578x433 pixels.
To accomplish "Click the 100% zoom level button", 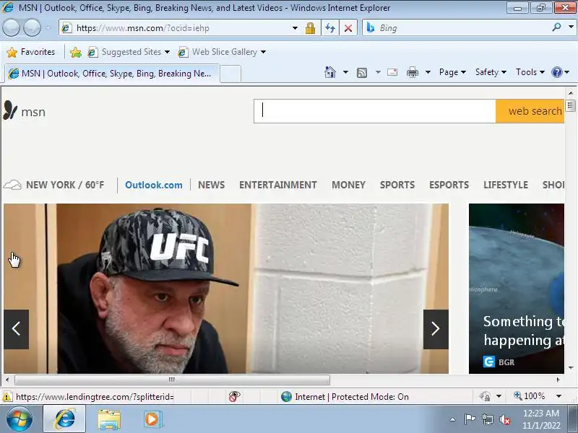I will coord(530,396).
